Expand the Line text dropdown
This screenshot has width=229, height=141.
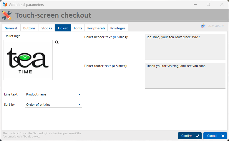click(54, 94)
